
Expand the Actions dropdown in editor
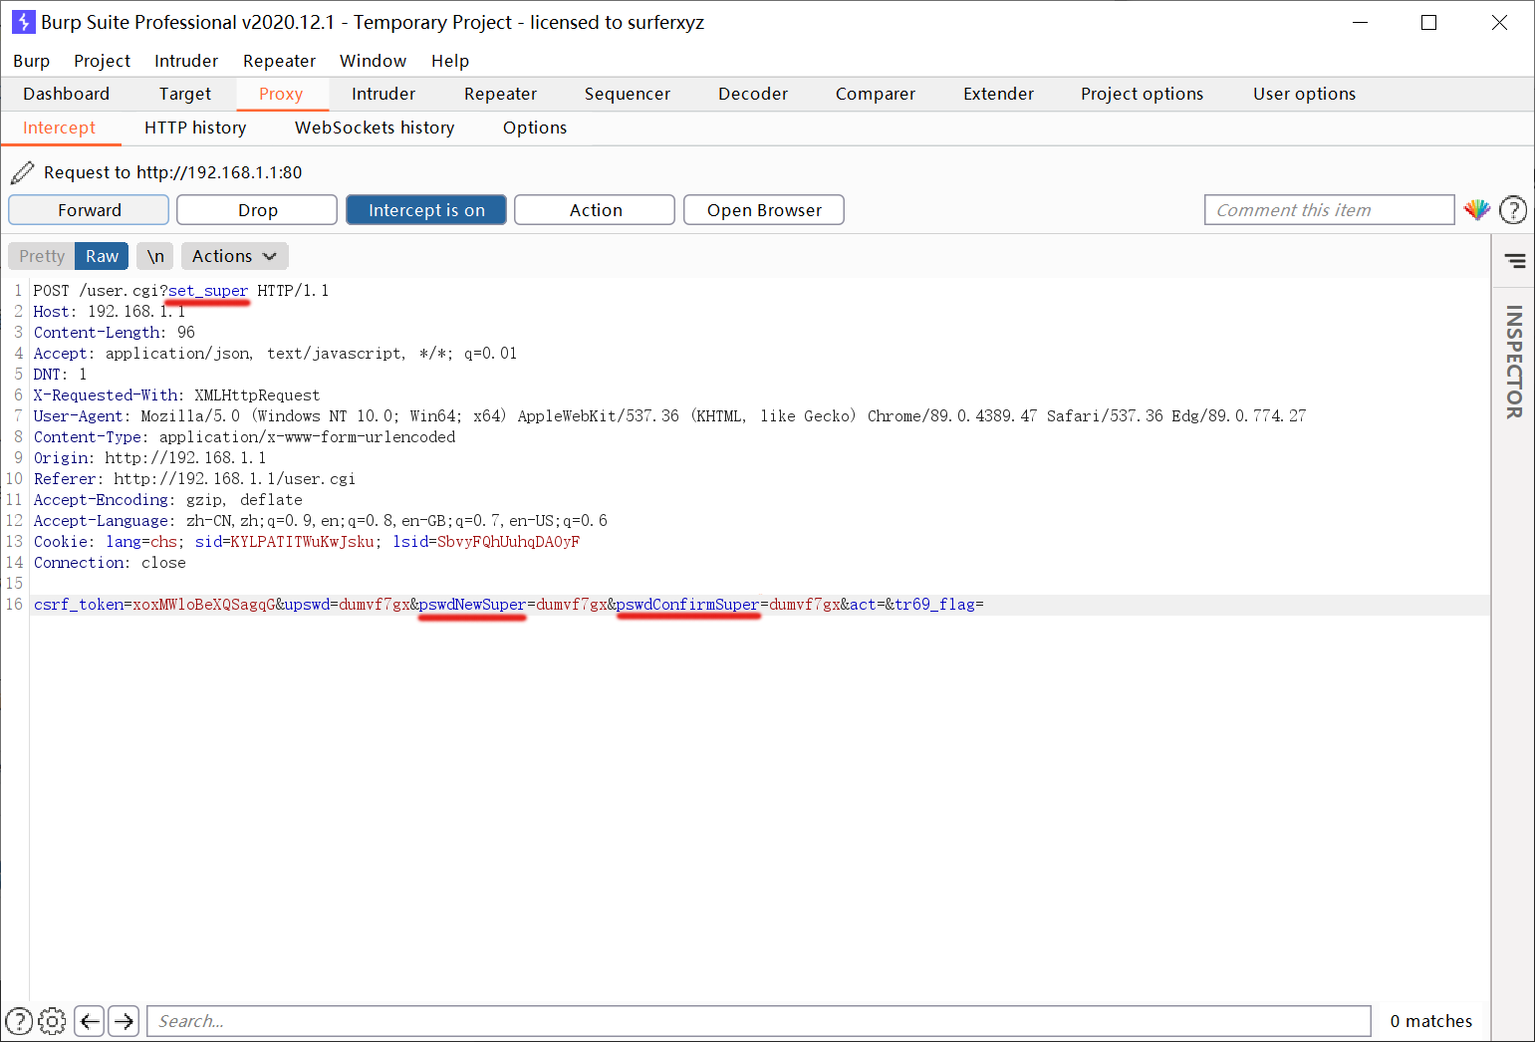(x=234, y=256)
